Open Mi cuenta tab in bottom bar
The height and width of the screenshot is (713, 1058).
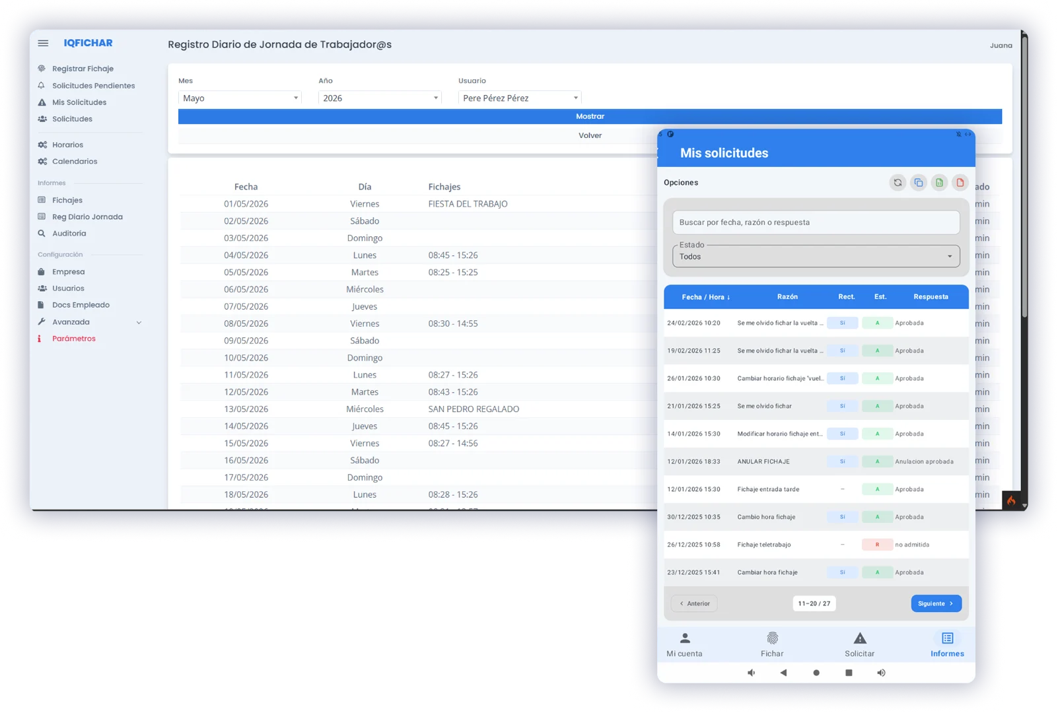click(684, 645)
